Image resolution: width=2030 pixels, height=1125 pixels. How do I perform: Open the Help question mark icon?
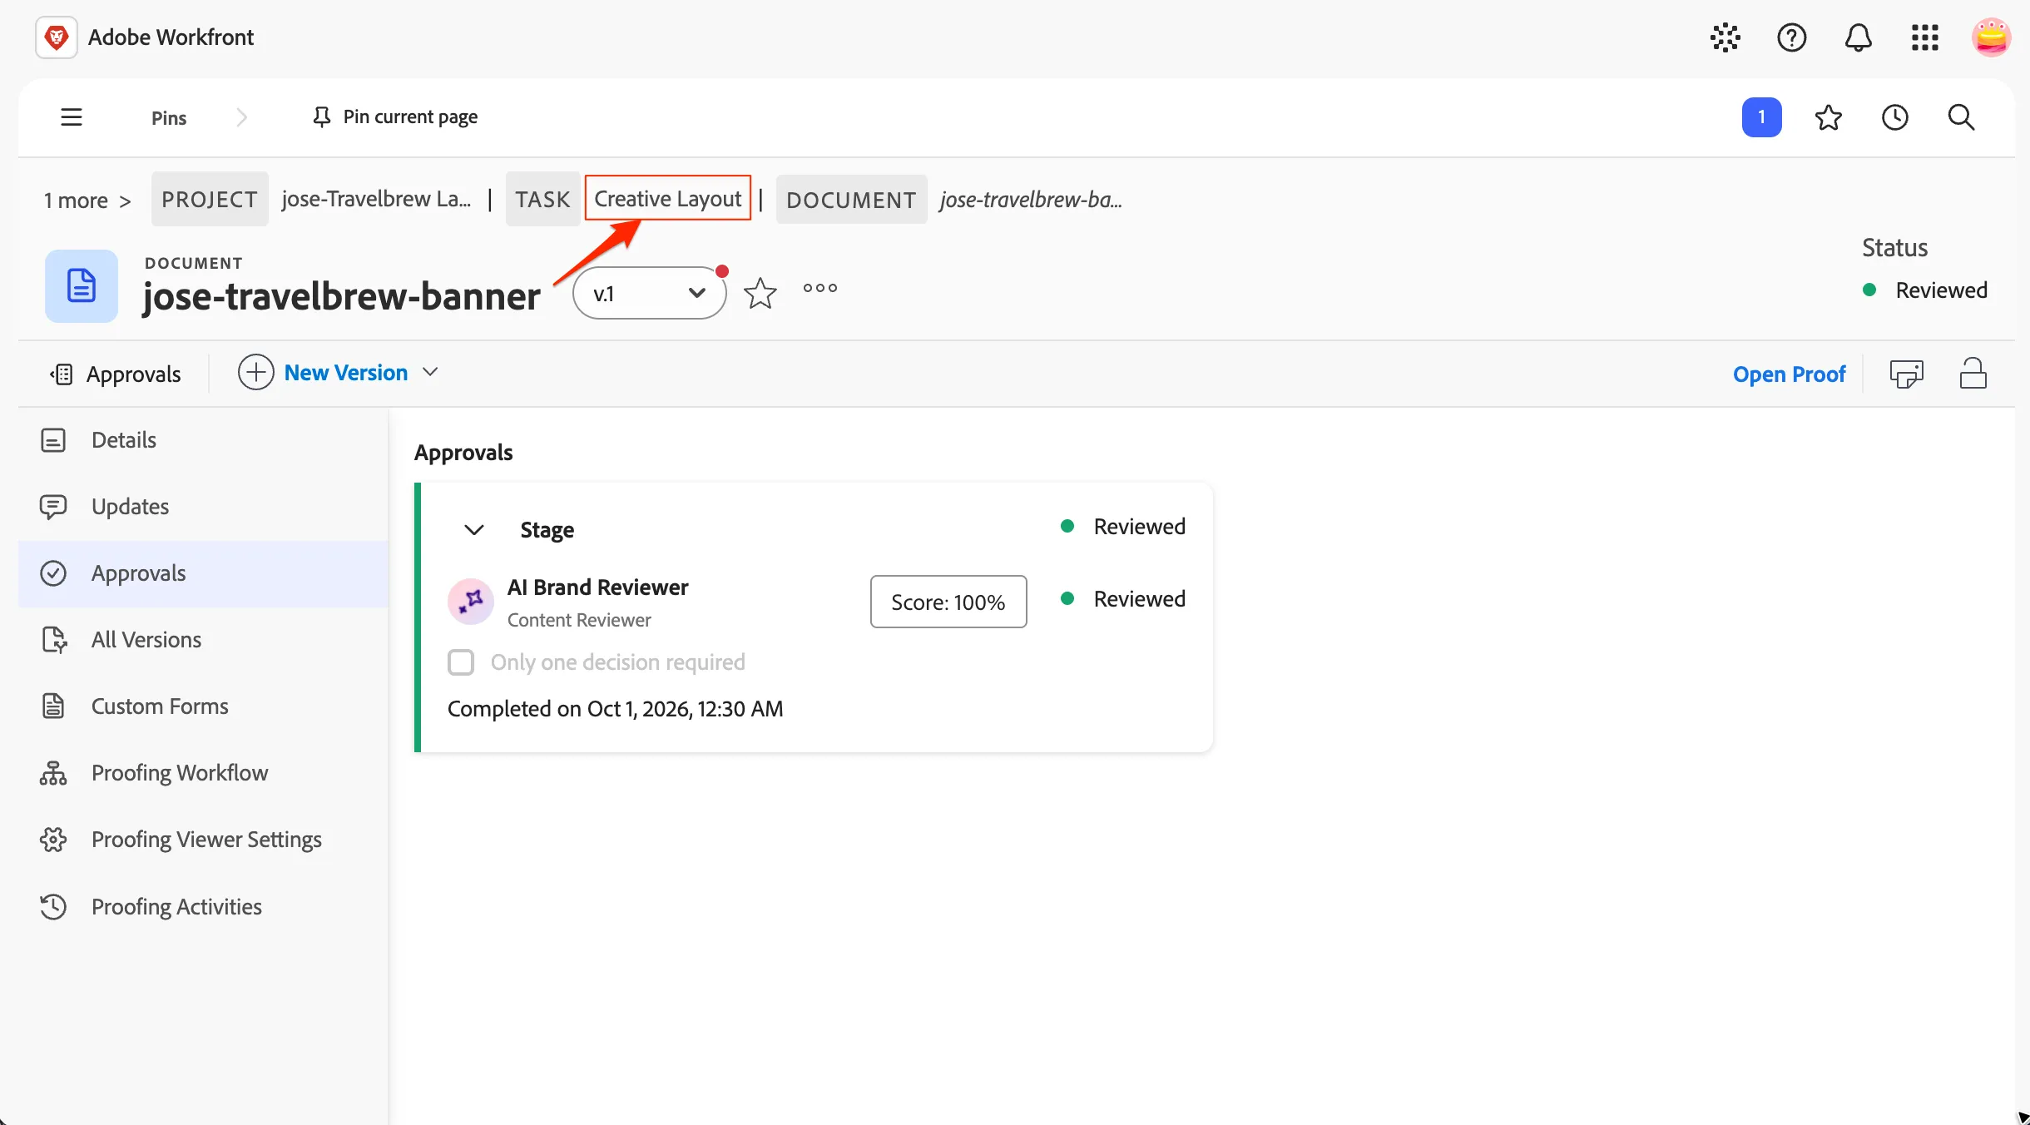tap(1791, 37)
